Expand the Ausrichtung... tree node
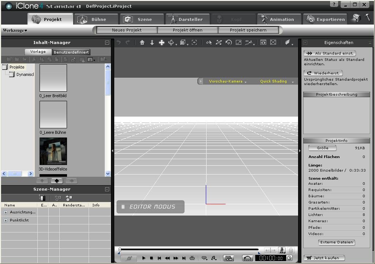This screenshot has height=264, width=375. 6,212
